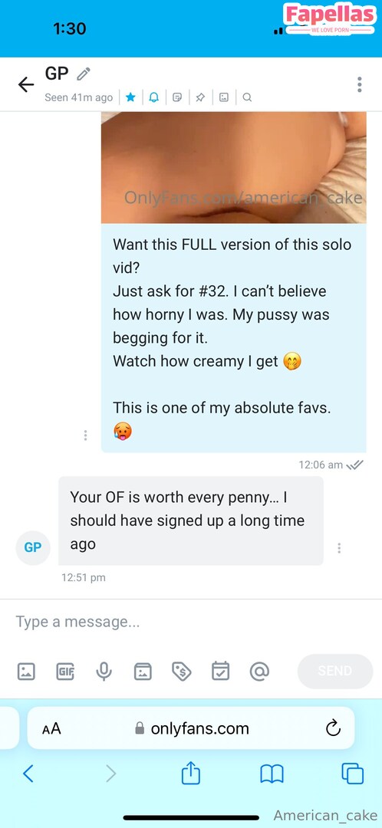Insert a mention with the @ icon
The width and height of the screenshot is (382, 828).
coord(259,671)
